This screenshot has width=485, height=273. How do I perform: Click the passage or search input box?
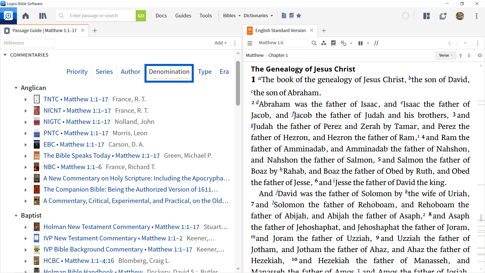tap(101, 16)
